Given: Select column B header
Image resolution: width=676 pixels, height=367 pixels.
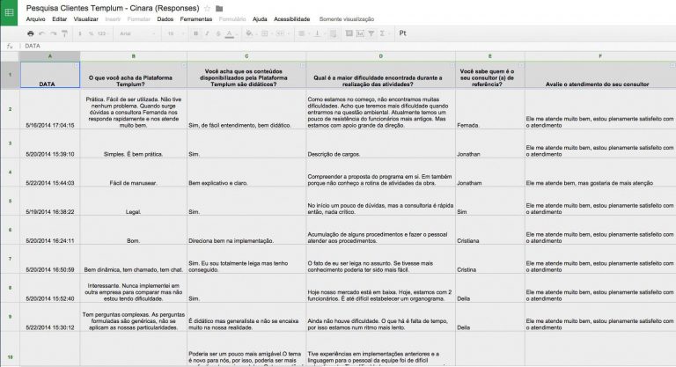Looking at the screenshot, I should tap(134, 56).
